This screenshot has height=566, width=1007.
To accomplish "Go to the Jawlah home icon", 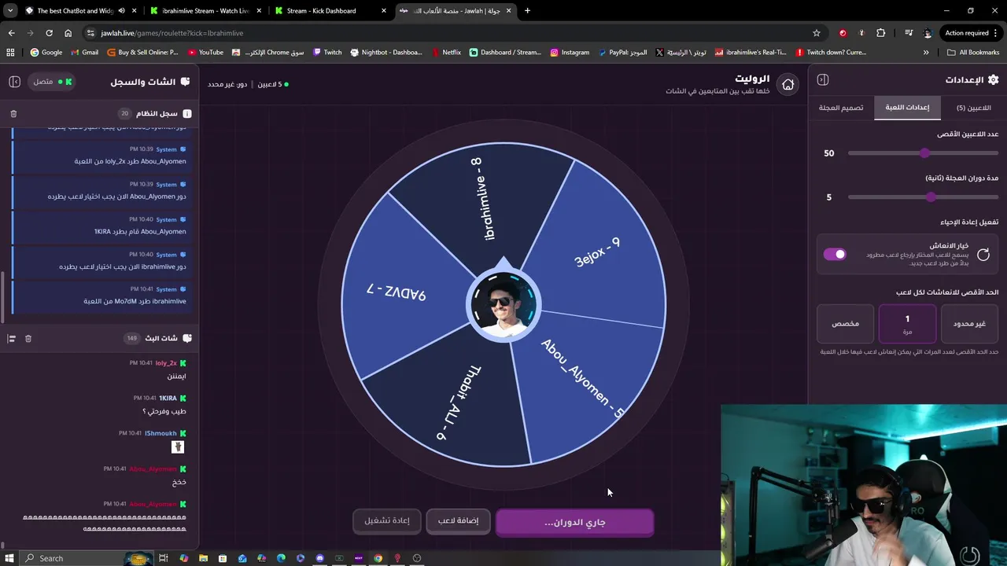I will (x=788, y=84).
